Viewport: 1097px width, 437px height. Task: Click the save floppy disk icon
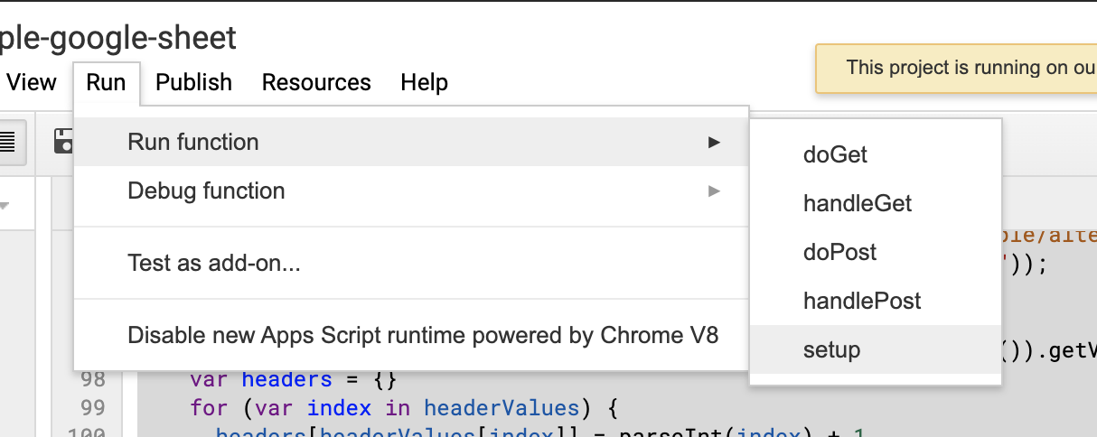point(63,141)
